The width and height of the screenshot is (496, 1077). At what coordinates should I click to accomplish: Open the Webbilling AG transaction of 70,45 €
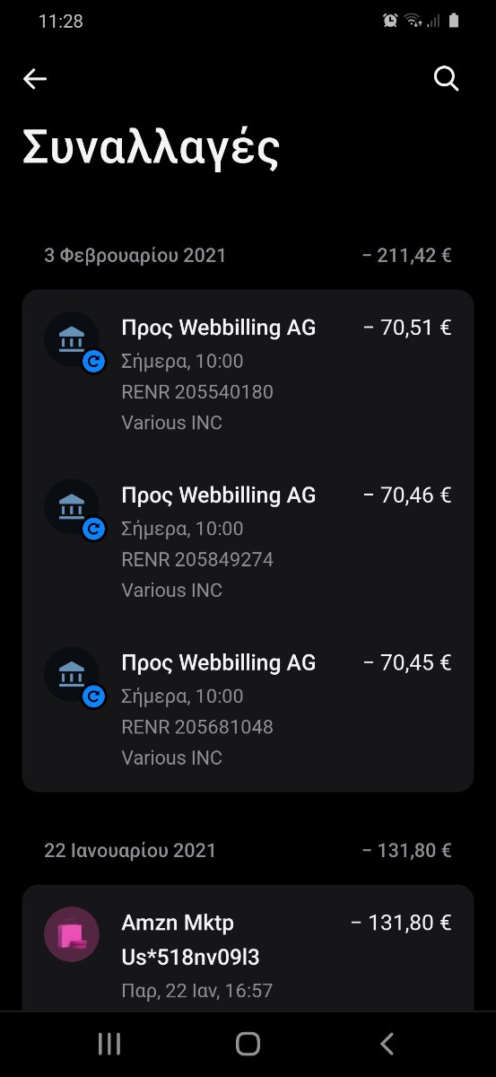(248, 709)
